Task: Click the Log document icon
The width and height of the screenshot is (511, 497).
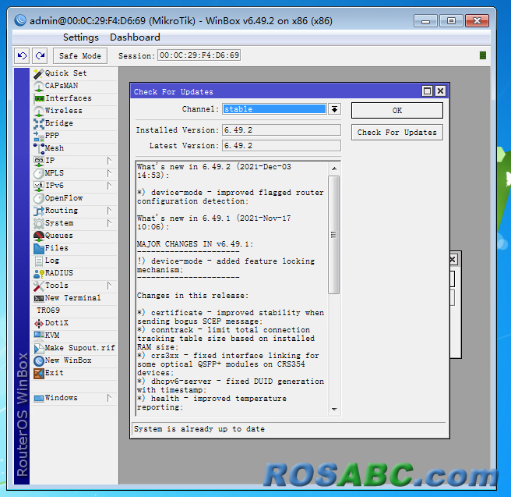Action: tap(38, 261)
